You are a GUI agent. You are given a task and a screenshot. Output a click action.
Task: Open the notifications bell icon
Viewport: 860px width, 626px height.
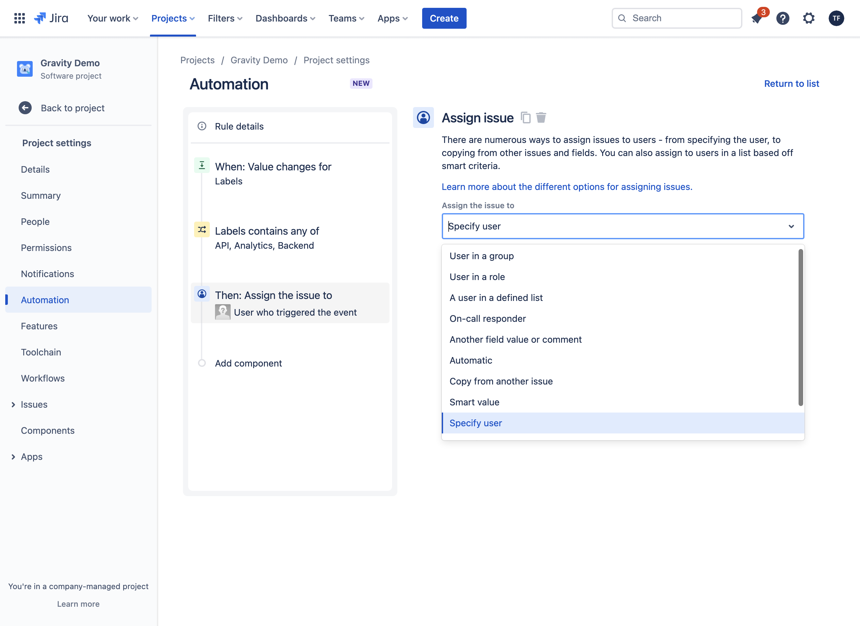(756, 18)
